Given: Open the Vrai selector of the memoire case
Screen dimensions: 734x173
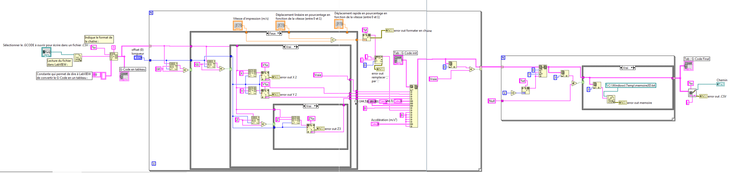Looking at the screenshot, I should pos(628,68).
